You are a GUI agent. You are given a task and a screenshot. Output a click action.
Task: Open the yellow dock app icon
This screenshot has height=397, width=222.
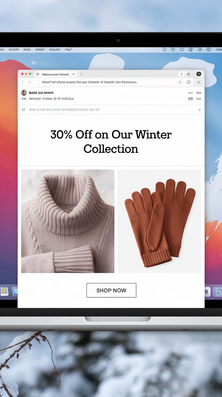point(4,291)
